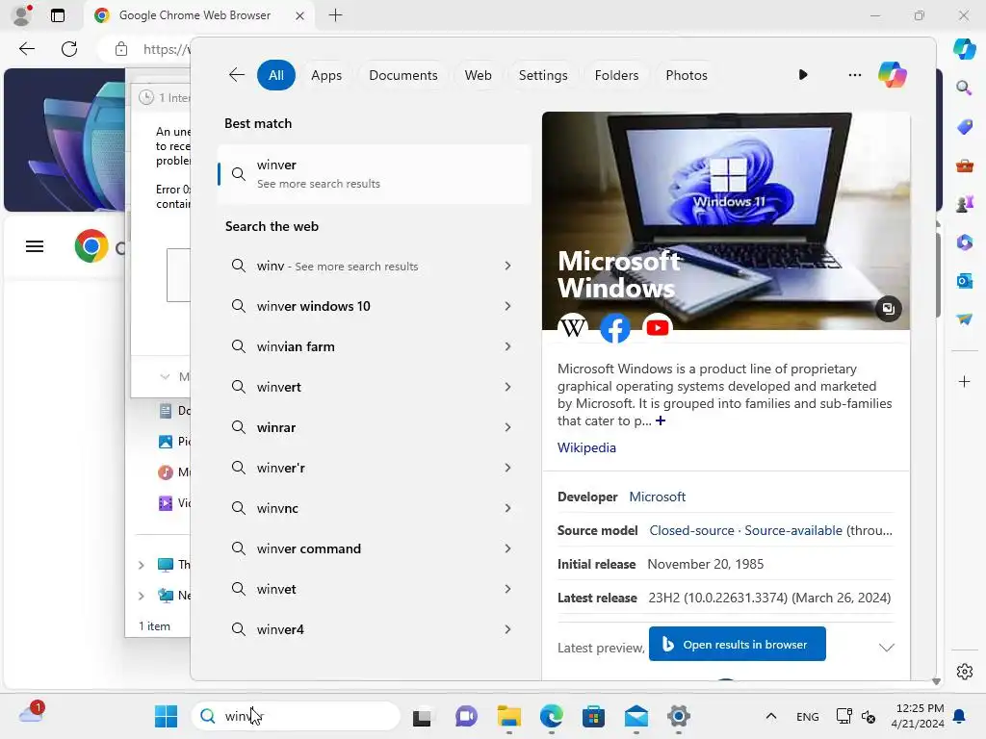986x739 pixels.
Task: Click the Microsoft Windows laptop image
Action: [x=726, y=220]
